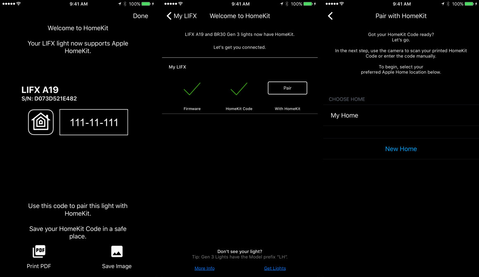The image size is (479, 277).
Task: Tap Done on the HomeKit code screen
Action: [x=140, y=16]
